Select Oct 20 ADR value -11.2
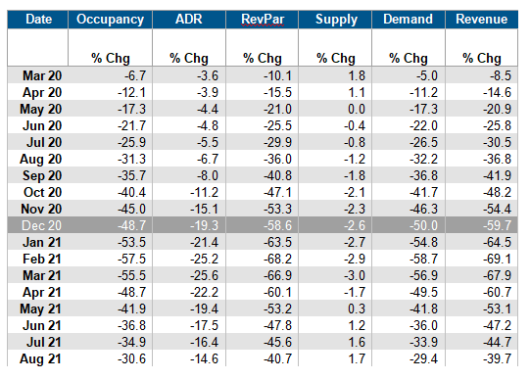Screen dimensions: 530x380 tap(204, 192)
